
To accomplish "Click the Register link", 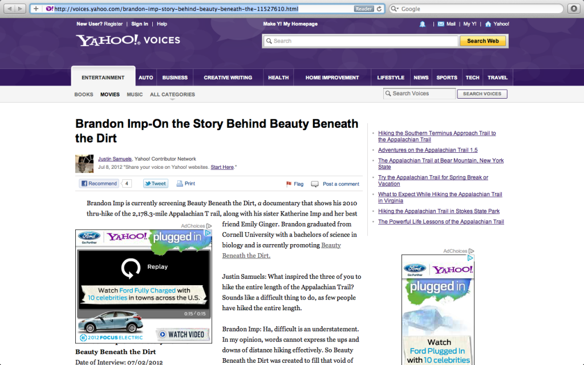I will click(113, 24).
